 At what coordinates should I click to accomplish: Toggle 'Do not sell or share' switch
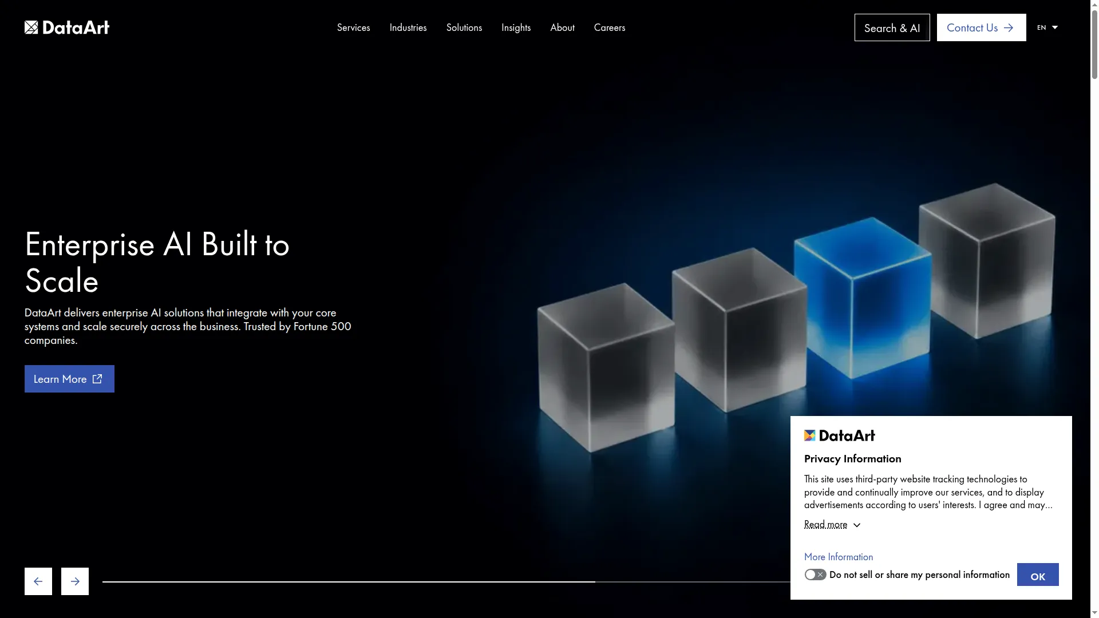click(x=815, y=575)
